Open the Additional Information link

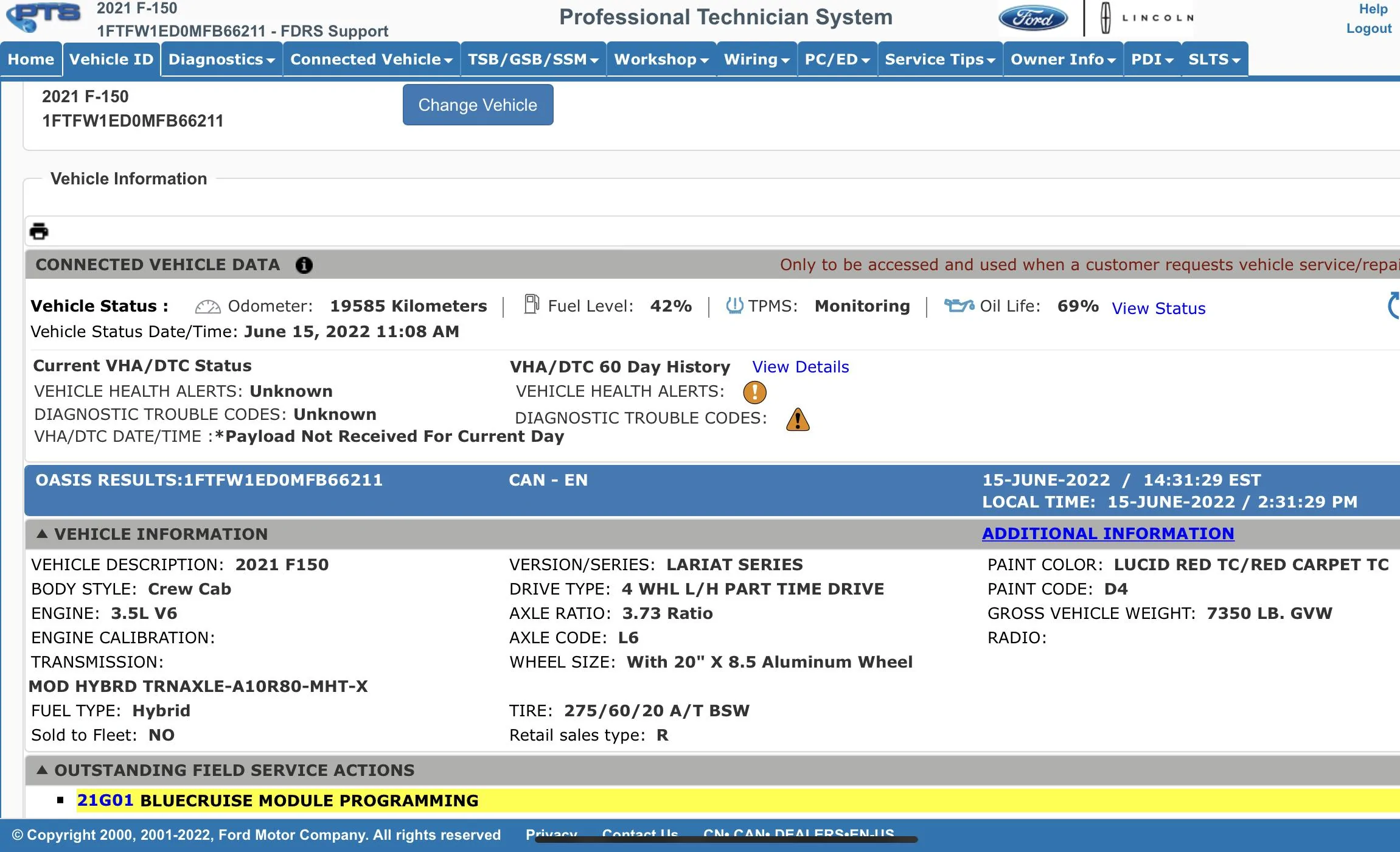(x=1108, y=534)
